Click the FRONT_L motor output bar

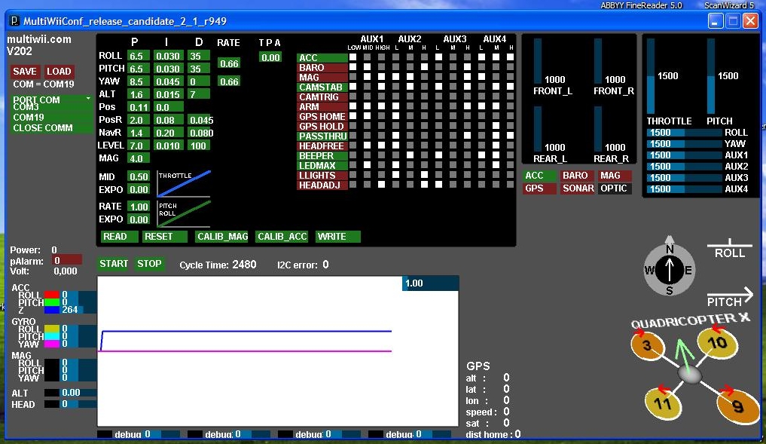point(537,61)
